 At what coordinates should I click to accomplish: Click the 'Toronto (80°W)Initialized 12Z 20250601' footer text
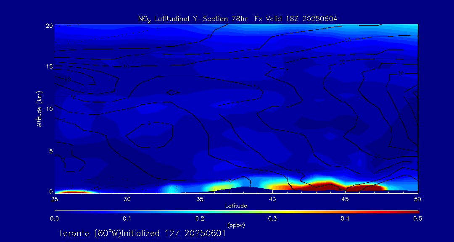(142, 233)
